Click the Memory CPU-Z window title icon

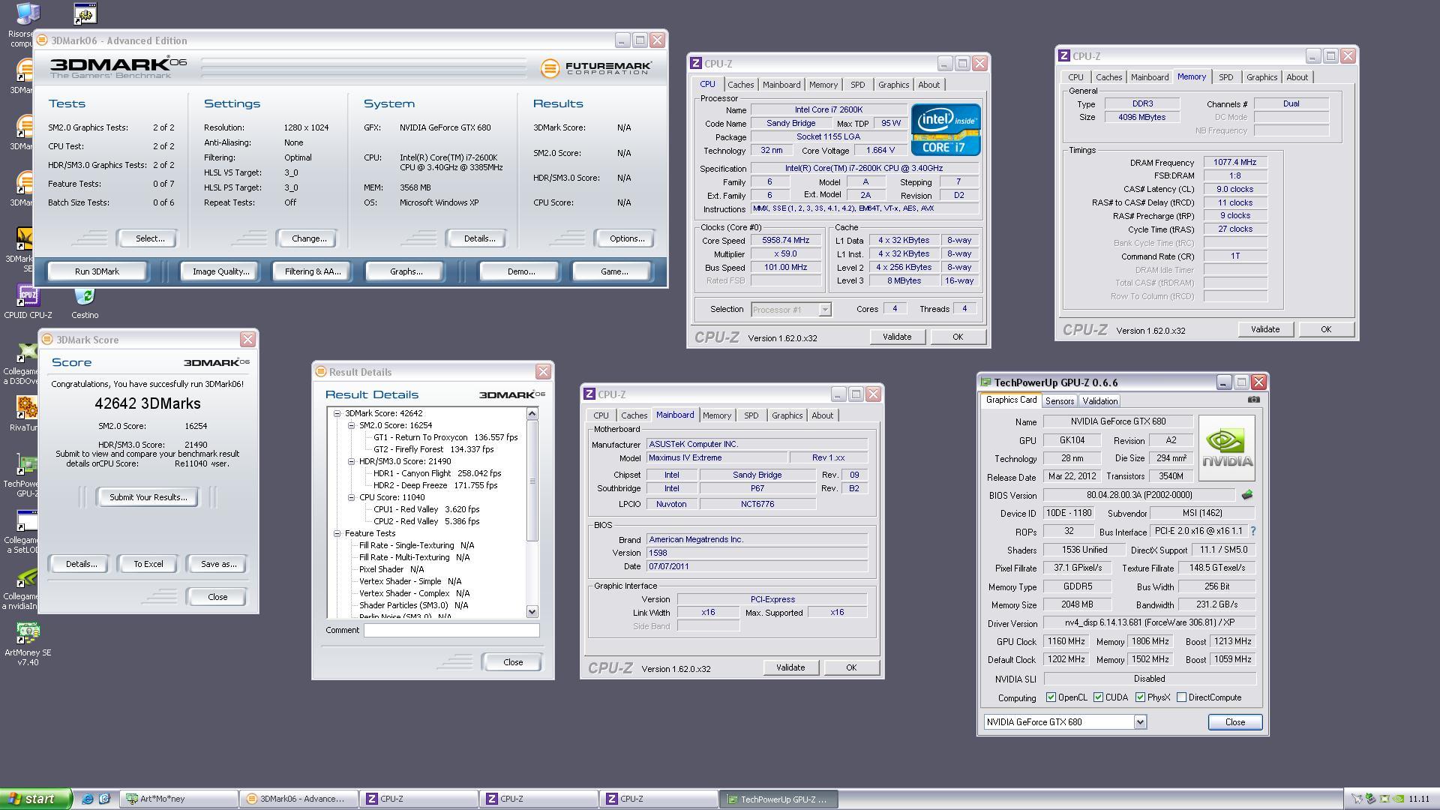[1063, 56]
